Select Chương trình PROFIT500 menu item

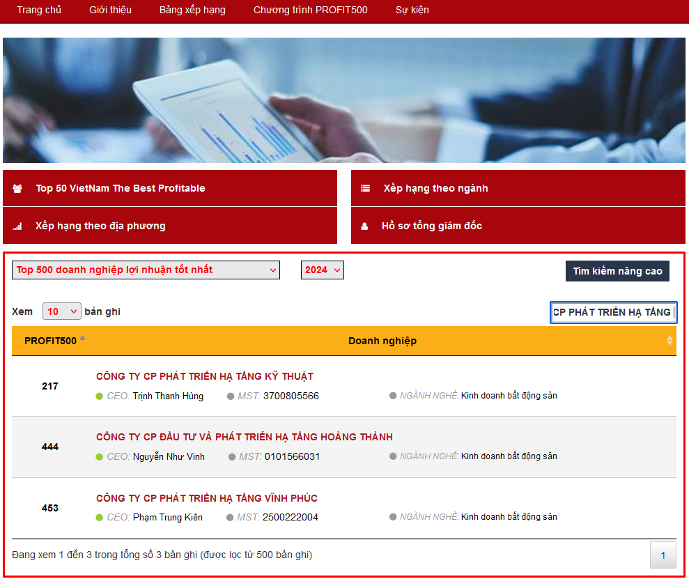pyautogui.click(x=310, y=10)
